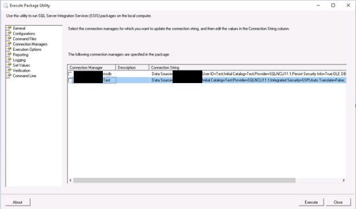Click the Description column header
Screen dimensions: 356x209
pyautogui.click(x=133, y=68)
